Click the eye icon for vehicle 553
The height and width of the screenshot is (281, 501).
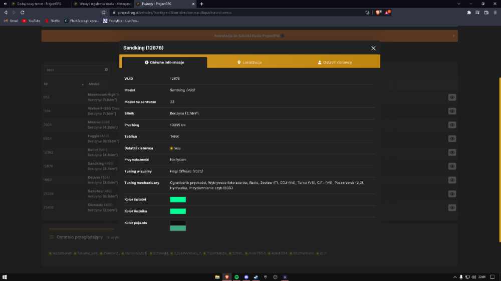click(x=452, y=97)
